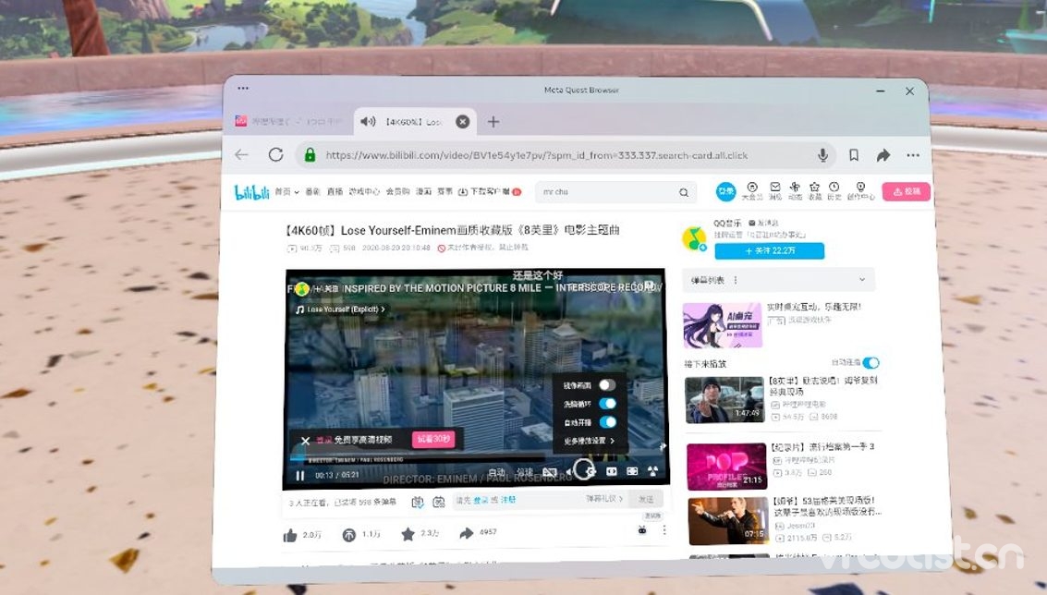Screen dimensions: 1047x595
Task: Open 漫画 in the nav bar
Action: coord(423,191)
